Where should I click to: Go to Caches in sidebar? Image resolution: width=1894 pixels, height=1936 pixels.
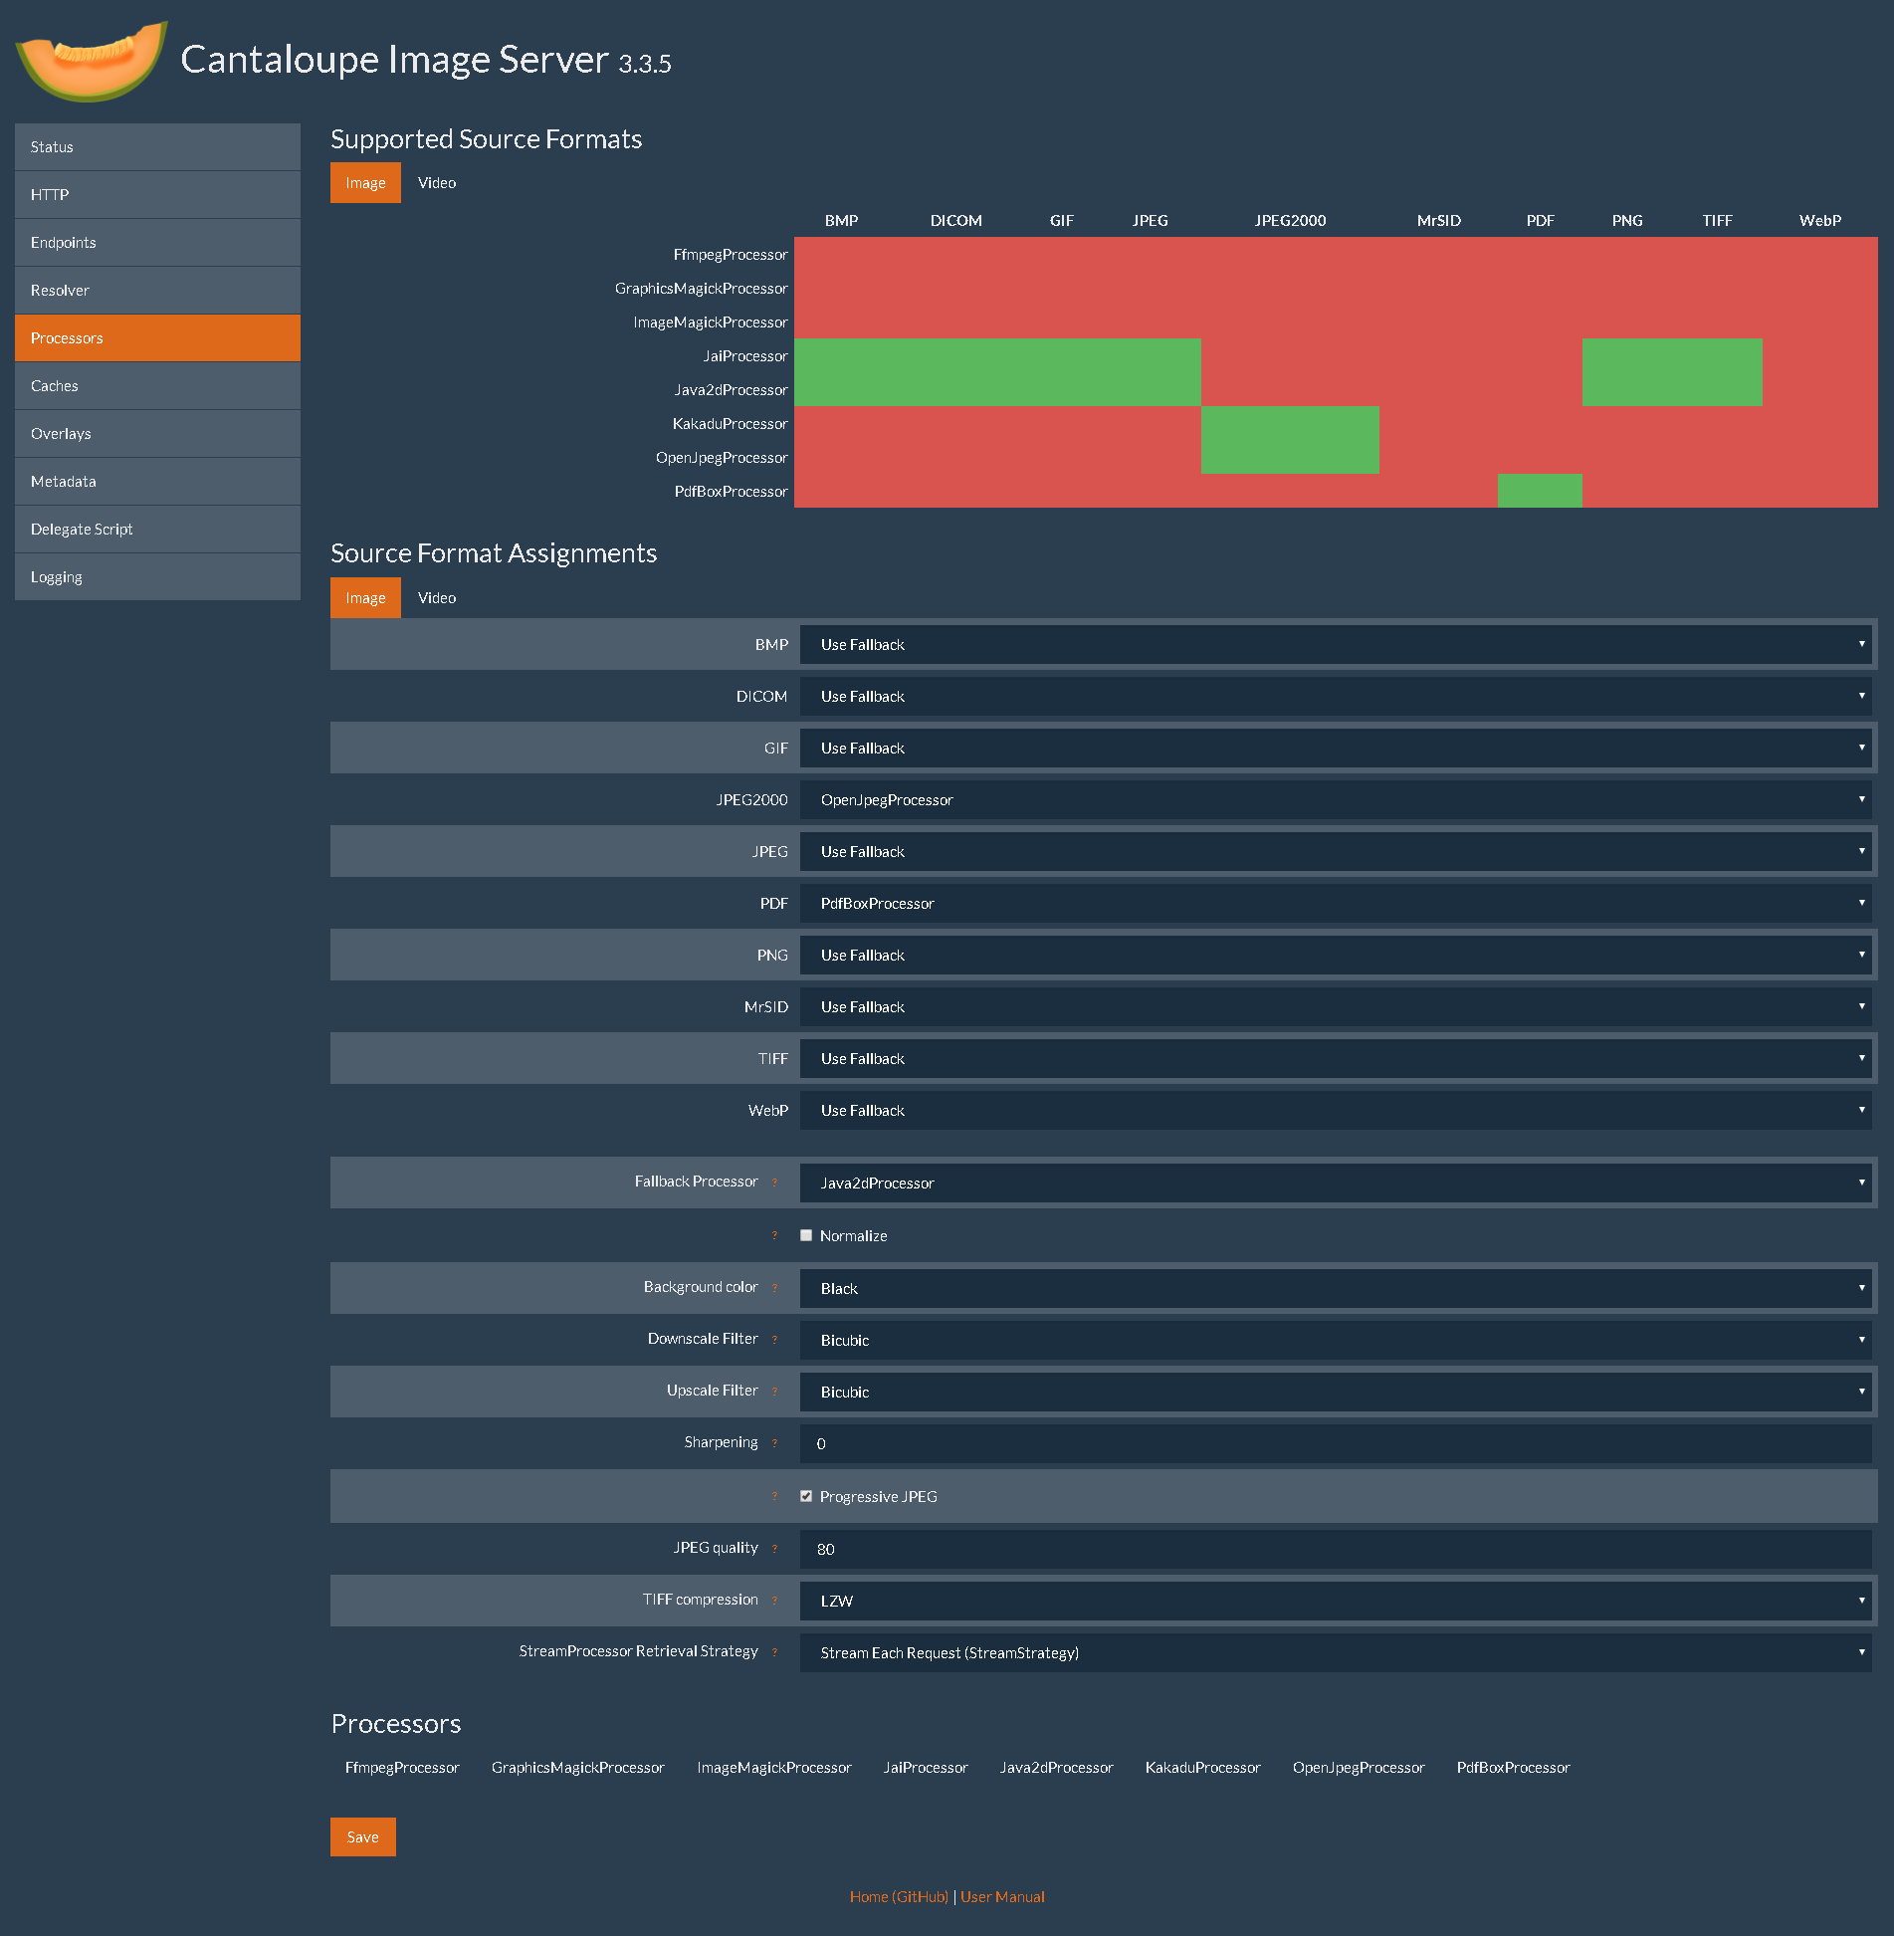coord(157,386)
